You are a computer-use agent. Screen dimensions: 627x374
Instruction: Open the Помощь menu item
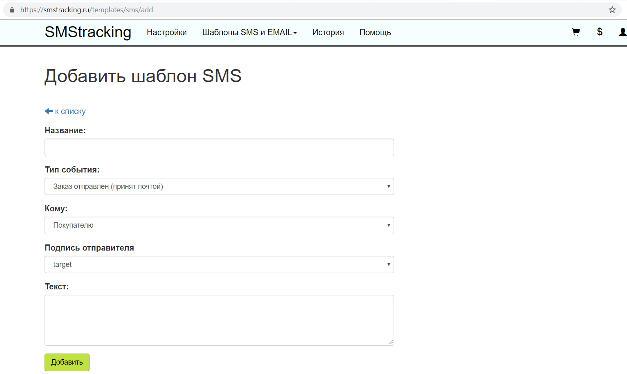pos(375,32)
